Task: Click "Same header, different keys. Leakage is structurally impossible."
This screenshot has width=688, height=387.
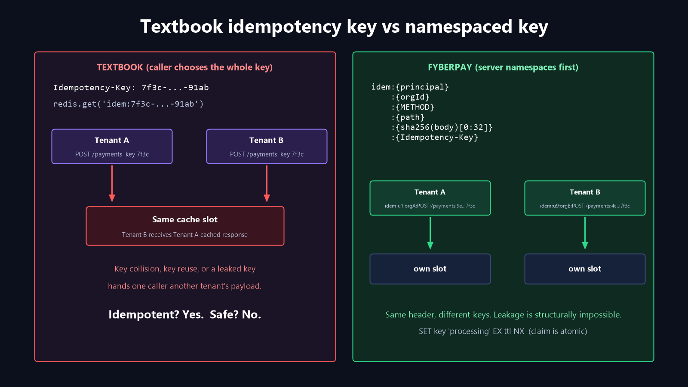Action: [x=503, y=315]
